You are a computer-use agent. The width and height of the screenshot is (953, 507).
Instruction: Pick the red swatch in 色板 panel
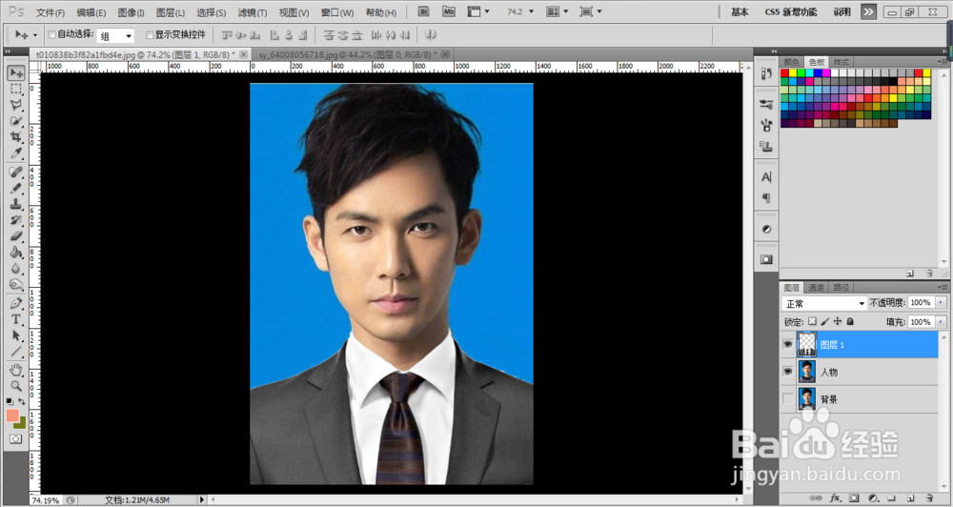[784, 73]
